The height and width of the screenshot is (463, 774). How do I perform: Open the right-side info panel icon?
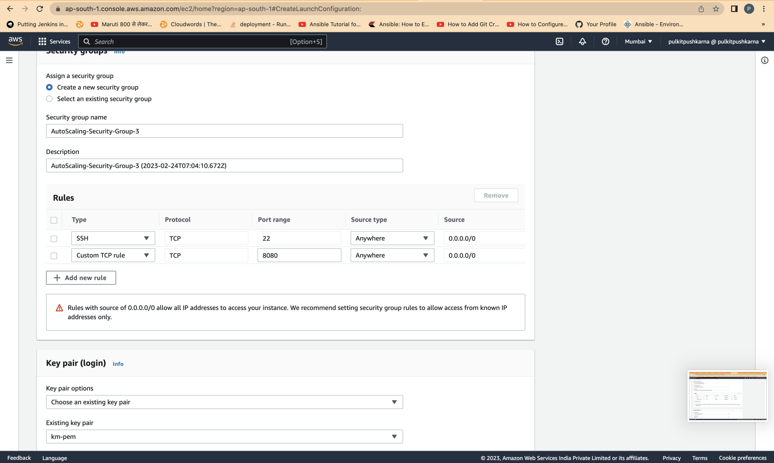click(x=764, y=60)
